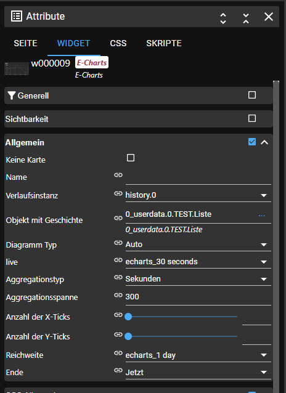This screenshot has height=393, width=286.
Task: Switch to the WIDGET tab
Action: (74, 43)
